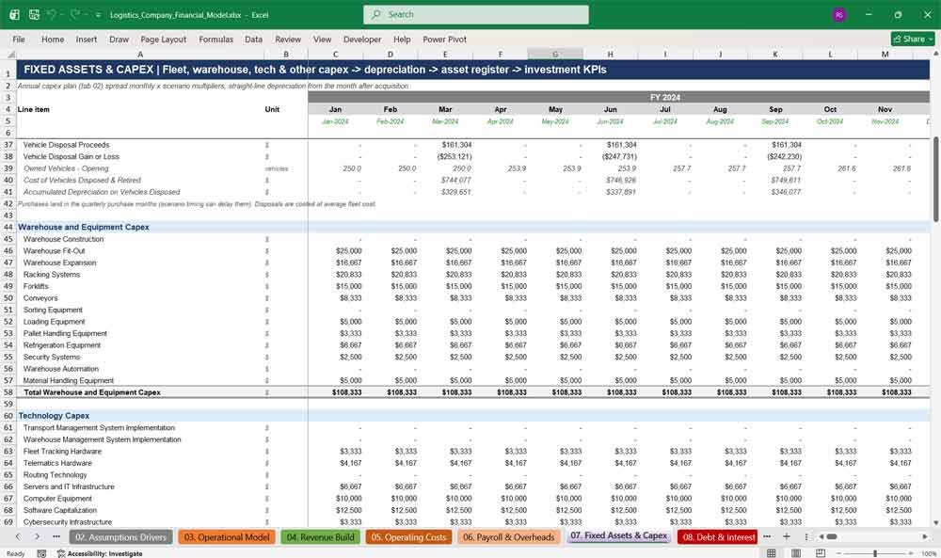
Task: Switch to 02. Assumptions Drivers sheet
Action: (120, 537)
